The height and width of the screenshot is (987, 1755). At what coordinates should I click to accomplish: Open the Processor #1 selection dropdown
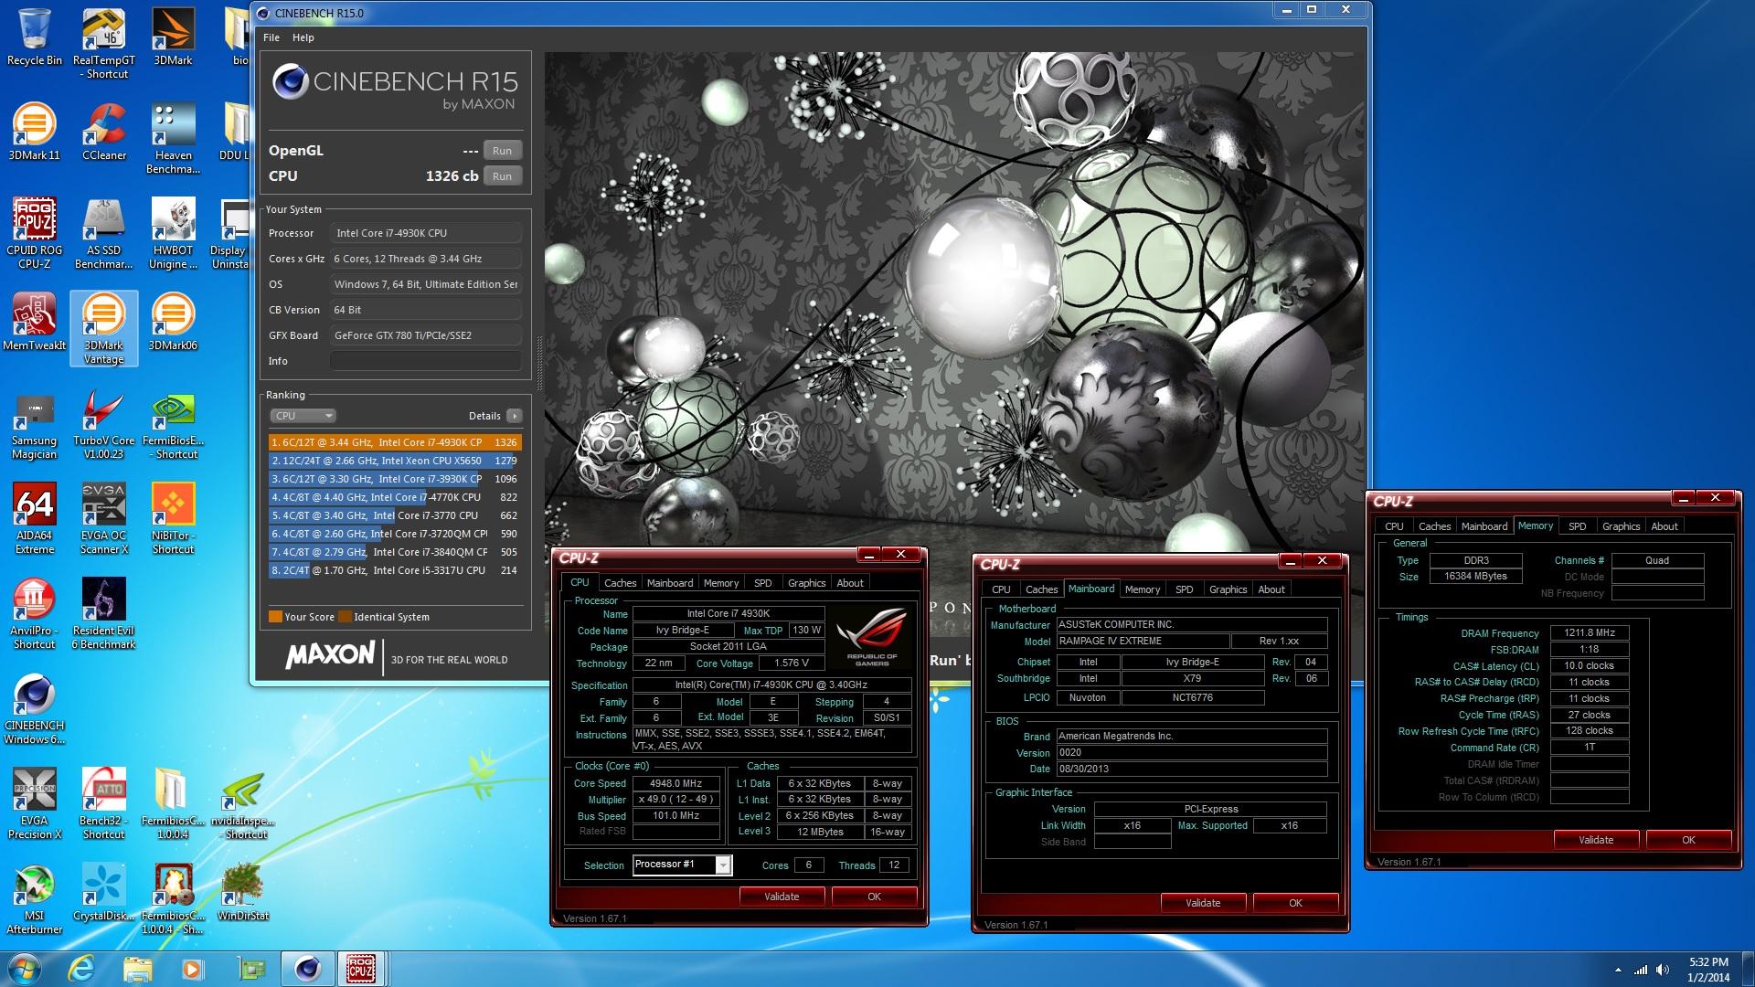coord(682,865)
